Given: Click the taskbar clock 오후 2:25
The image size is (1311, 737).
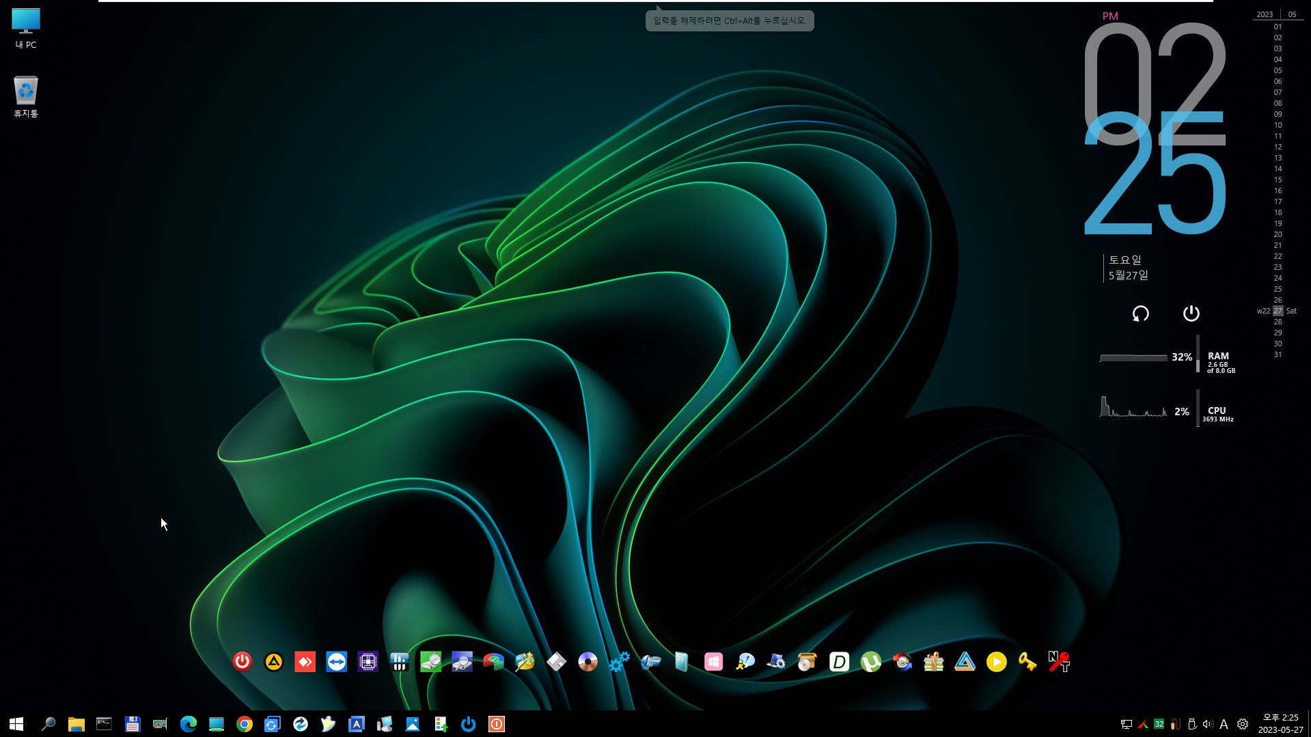Looking at the screenshot, I should pos(1280,717).
